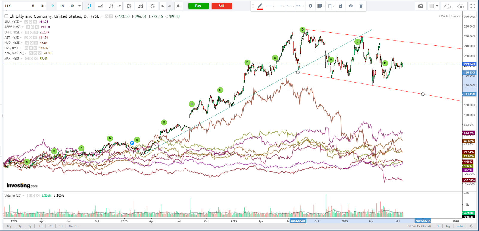Set range to 3y

pos(20,226)
